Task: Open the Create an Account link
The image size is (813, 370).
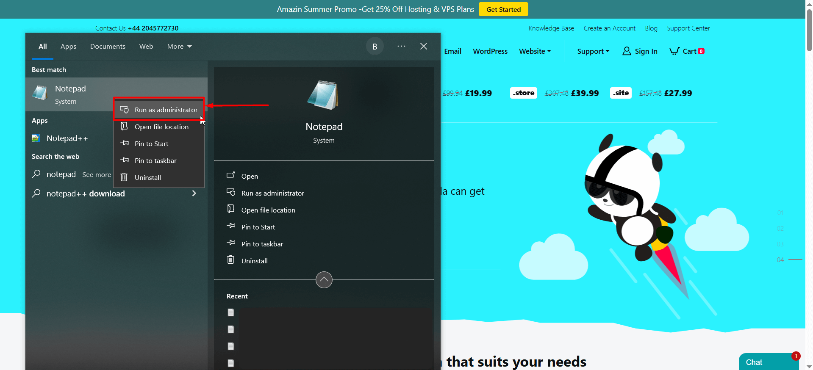Action: coord(610,28)
